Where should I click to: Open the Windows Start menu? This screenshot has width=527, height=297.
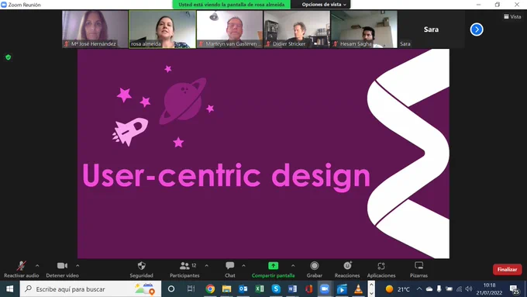pyautogui.click(x=10, y=289)
